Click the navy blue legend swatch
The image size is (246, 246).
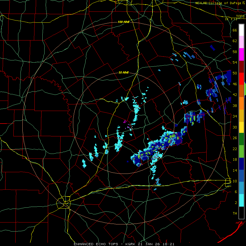pos(241,164)
